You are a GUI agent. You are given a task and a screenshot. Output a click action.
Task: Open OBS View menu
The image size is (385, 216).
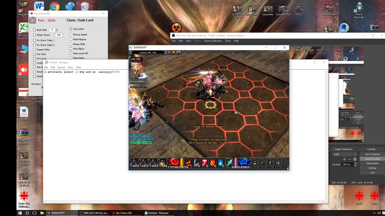coord(188,41)
